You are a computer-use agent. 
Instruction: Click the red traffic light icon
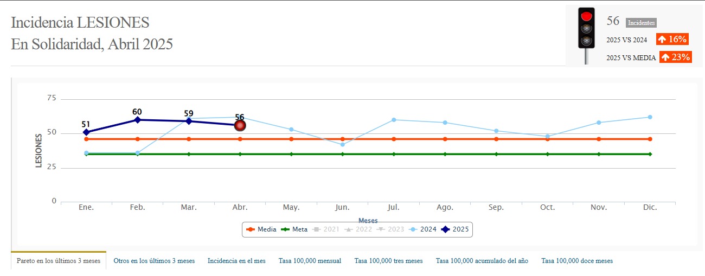tap(586, 29)
